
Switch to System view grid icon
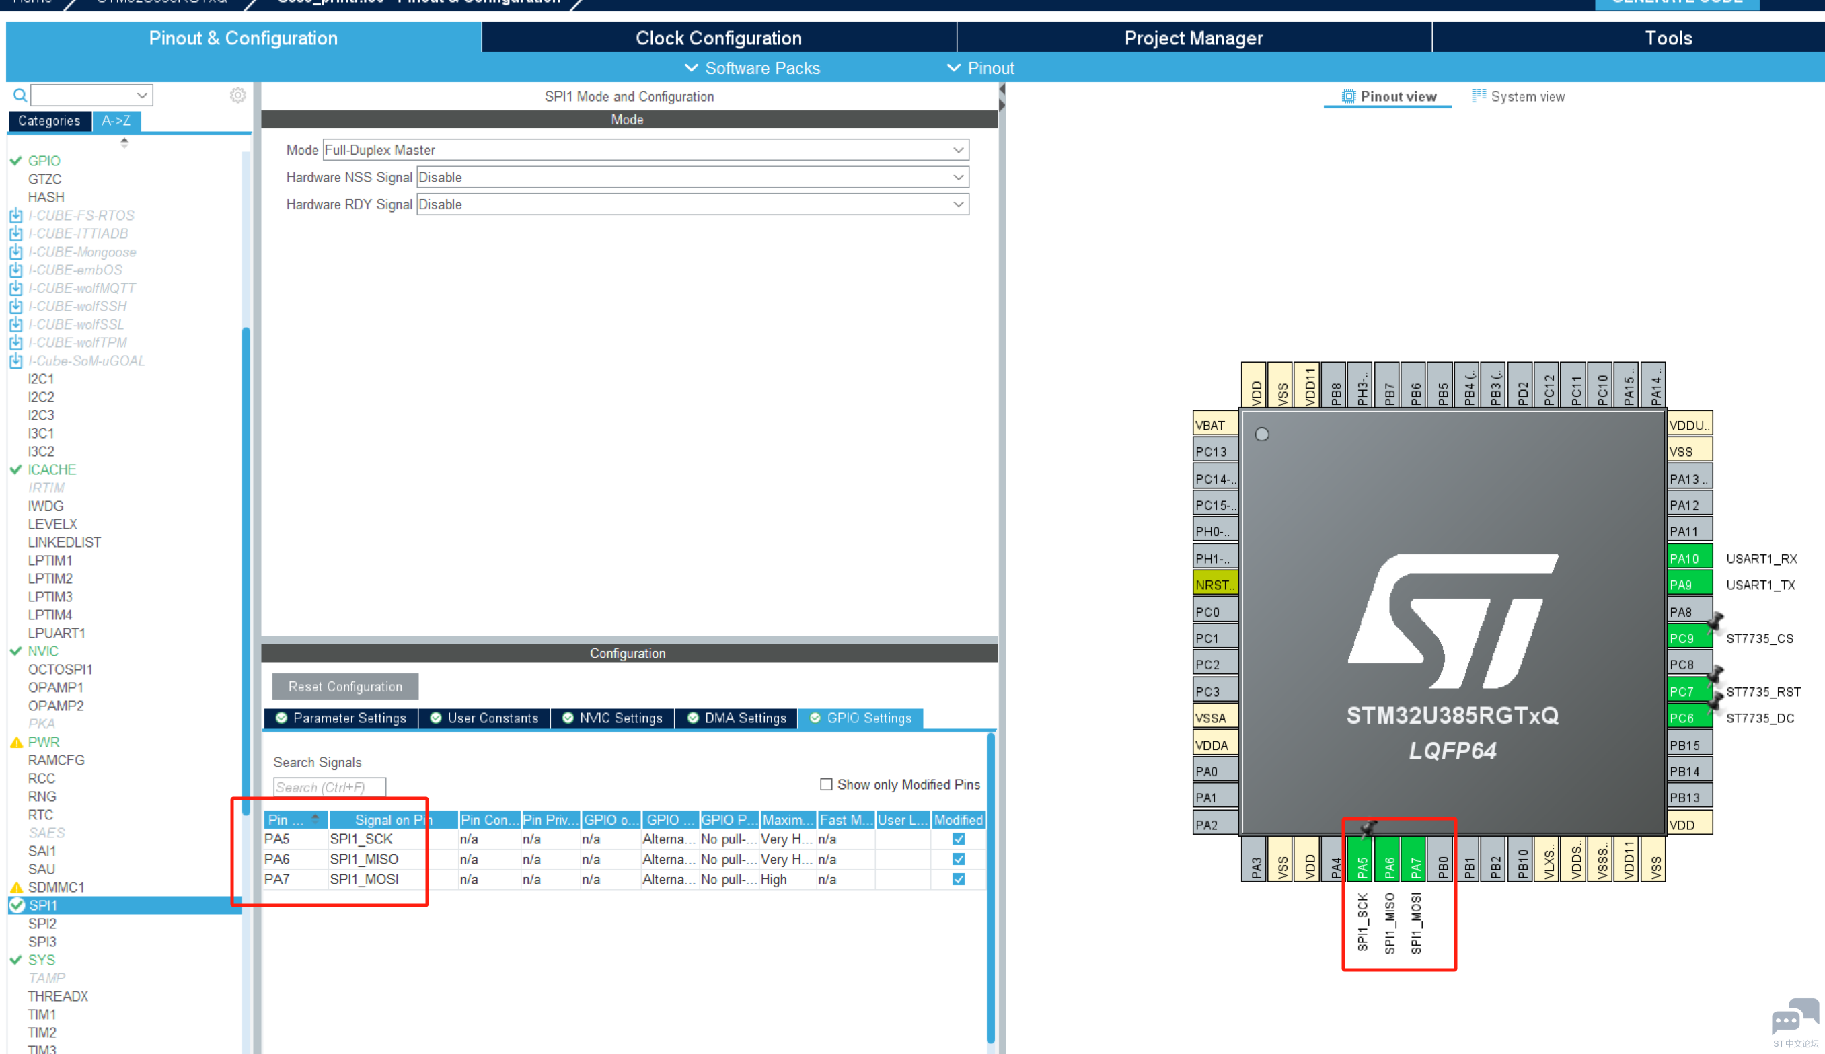[x=1479, y=96]
